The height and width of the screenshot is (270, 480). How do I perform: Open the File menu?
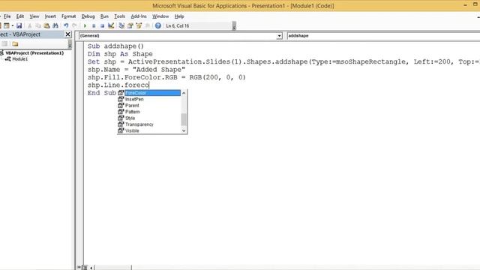pos(7,16)
